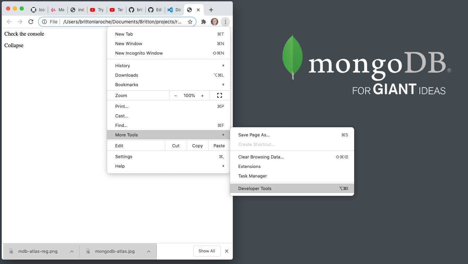The height and width of the screenshot is (264, 468).
Task: Open Task Manager from submenu
Action: click(292, 176)
